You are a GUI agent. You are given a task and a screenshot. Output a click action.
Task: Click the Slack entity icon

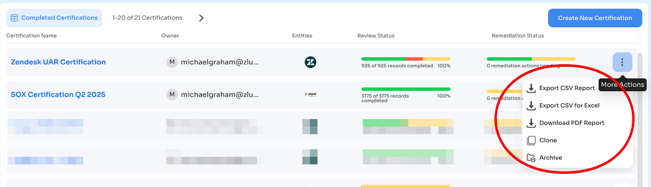[x=310, y=94]
